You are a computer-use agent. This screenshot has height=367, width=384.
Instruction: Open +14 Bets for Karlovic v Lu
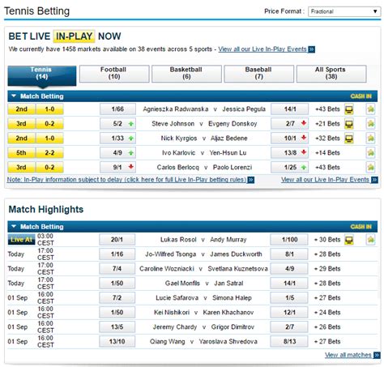point(327,153)
